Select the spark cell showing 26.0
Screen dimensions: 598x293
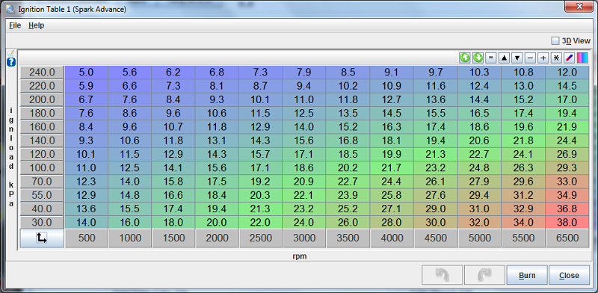tap(348, 223)
